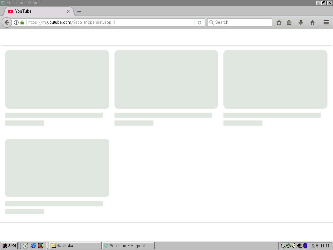Screen dimensions: 333x250
Task: Open the downloads arrow icon
Action: pos(301,22)
